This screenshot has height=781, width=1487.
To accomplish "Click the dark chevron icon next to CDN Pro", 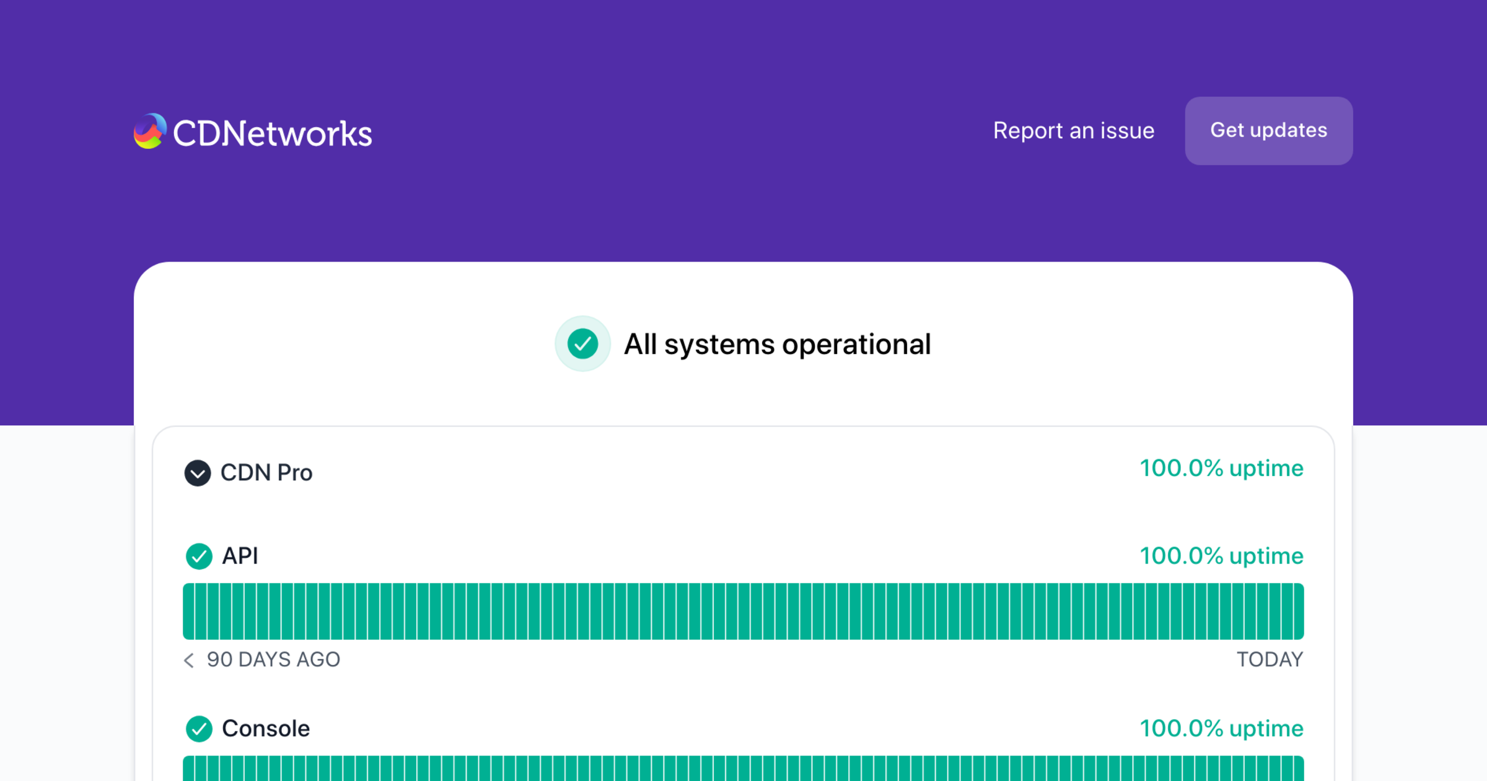I will coord(198,473).
